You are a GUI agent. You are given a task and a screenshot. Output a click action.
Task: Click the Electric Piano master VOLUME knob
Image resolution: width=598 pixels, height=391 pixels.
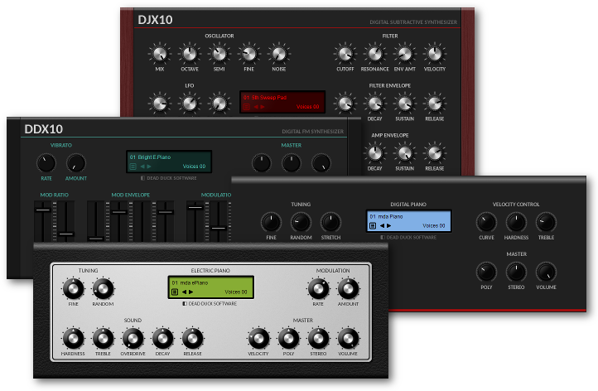348,338
